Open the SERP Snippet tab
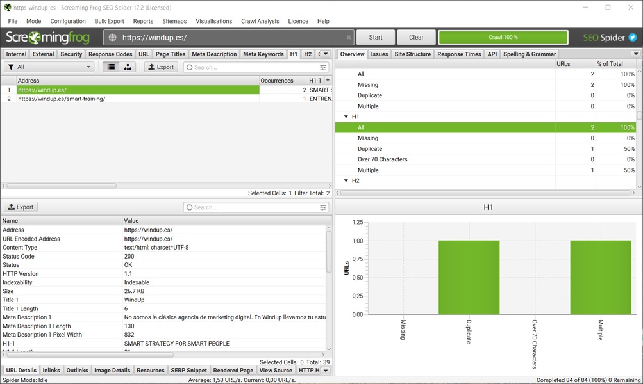Screen dimensions: 643x384 pyautogui.click(x=188, y=370)
